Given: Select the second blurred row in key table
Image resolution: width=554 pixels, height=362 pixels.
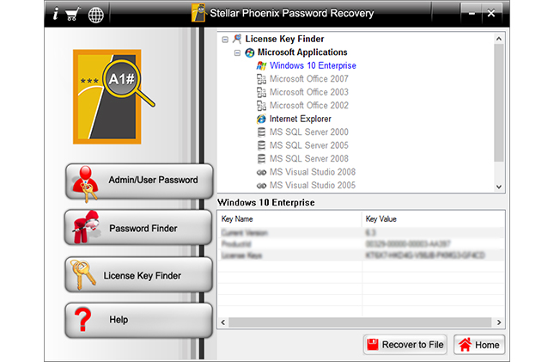Looking at the screenshot, I should (x=361, y=244).
